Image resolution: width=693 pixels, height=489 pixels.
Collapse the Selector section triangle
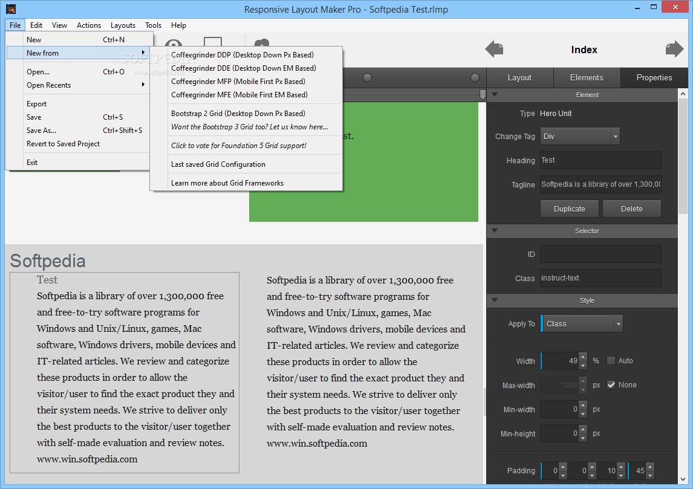click(495, 230)
